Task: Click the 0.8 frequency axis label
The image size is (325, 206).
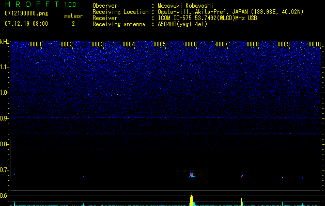Action: click(4, 144)
